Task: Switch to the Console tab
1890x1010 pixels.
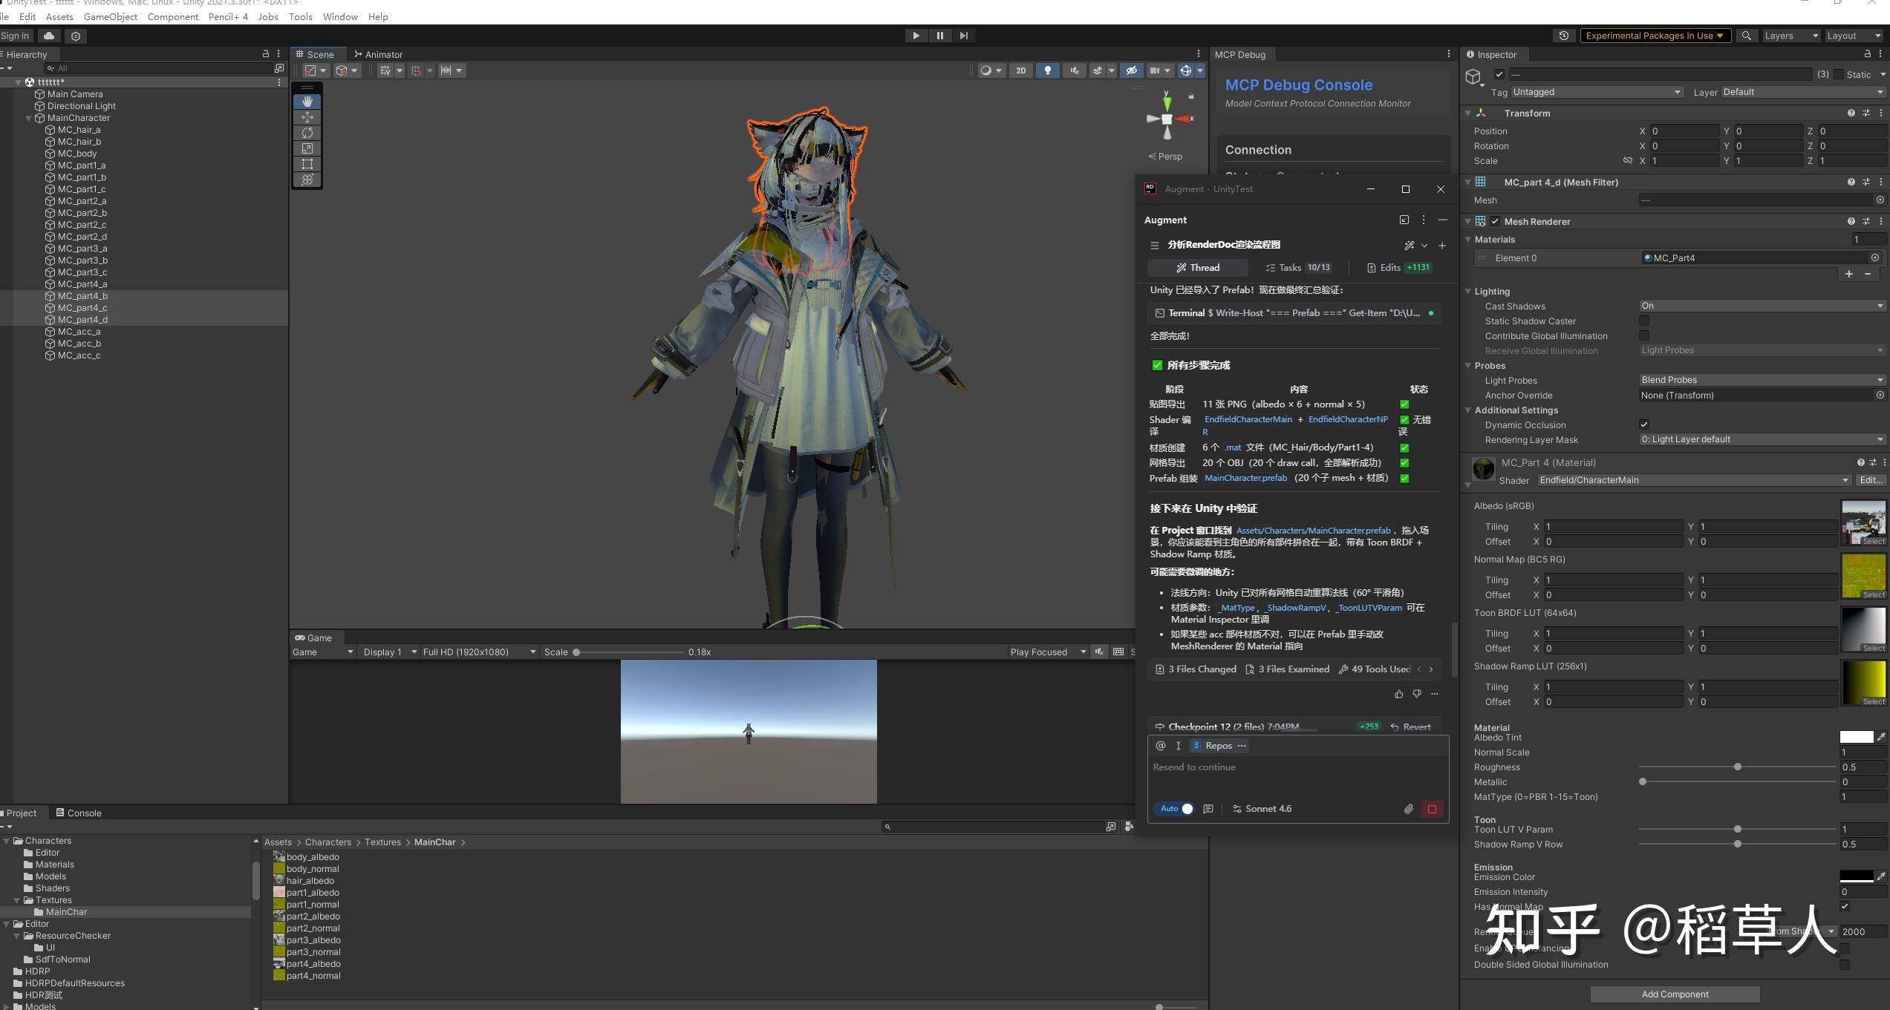Action: coord(79,813)
